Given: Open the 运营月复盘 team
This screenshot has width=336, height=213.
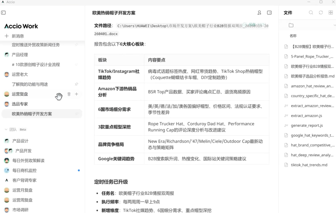Looking at the screenshot, I should tap(22, 190).
